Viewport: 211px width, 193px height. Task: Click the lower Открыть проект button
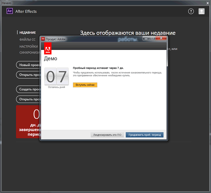click(x=28, y=99)
